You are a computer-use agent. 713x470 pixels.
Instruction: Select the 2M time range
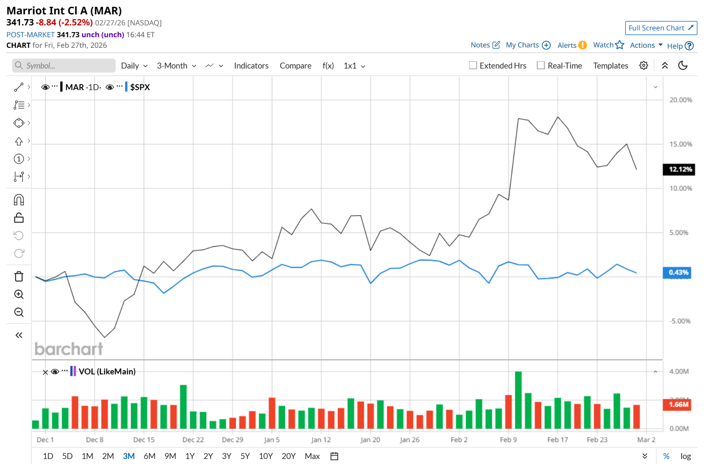click(108, 456)
